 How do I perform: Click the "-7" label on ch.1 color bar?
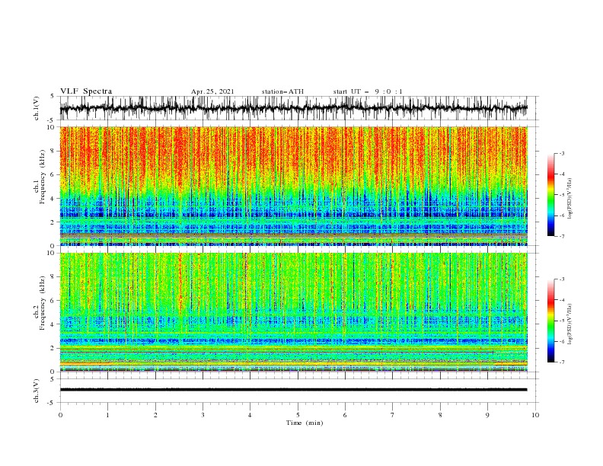pyautogui.click(x=562, y=236)
